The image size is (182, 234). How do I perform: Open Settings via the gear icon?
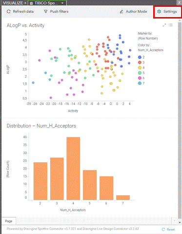point(159,11)
